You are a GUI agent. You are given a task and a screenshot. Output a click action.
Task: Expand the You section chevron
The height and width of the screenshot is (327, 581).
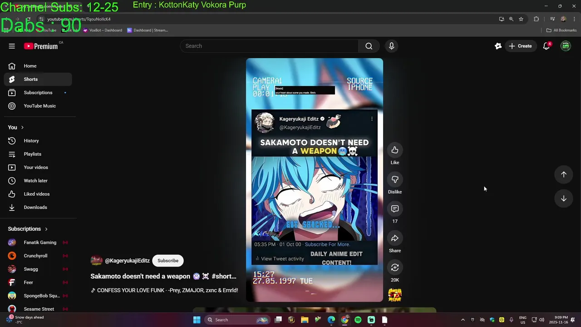click(22, 128)
